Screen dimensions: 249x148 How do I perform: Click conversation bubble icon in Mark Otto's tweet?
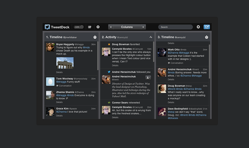[169, 63]
